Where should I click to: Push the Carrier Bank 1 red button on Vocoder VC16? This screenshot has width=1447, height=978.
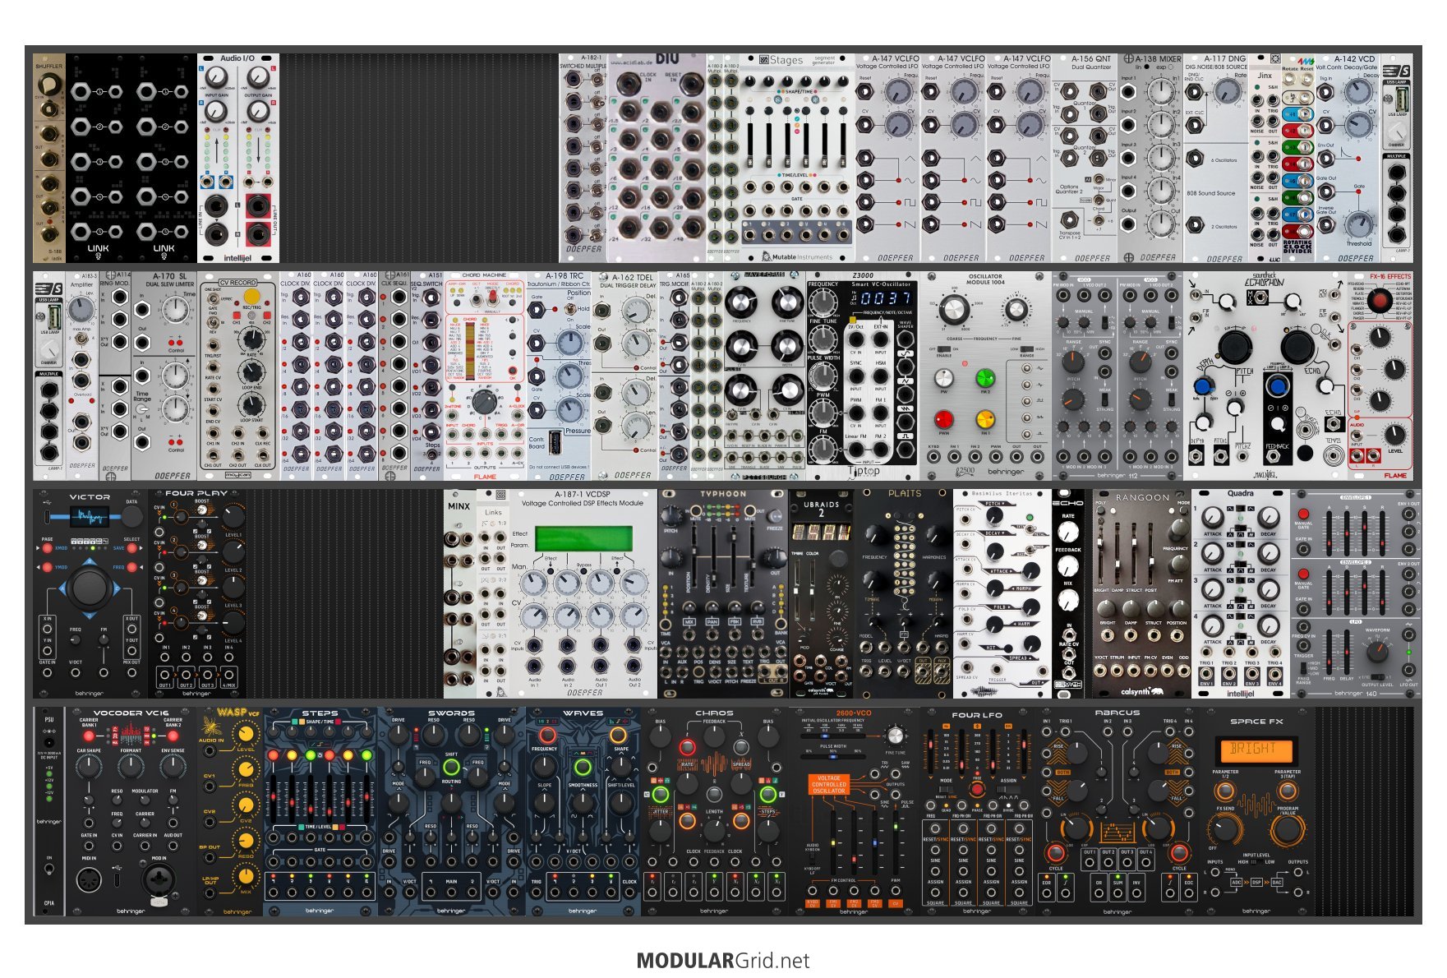[88, 736]
